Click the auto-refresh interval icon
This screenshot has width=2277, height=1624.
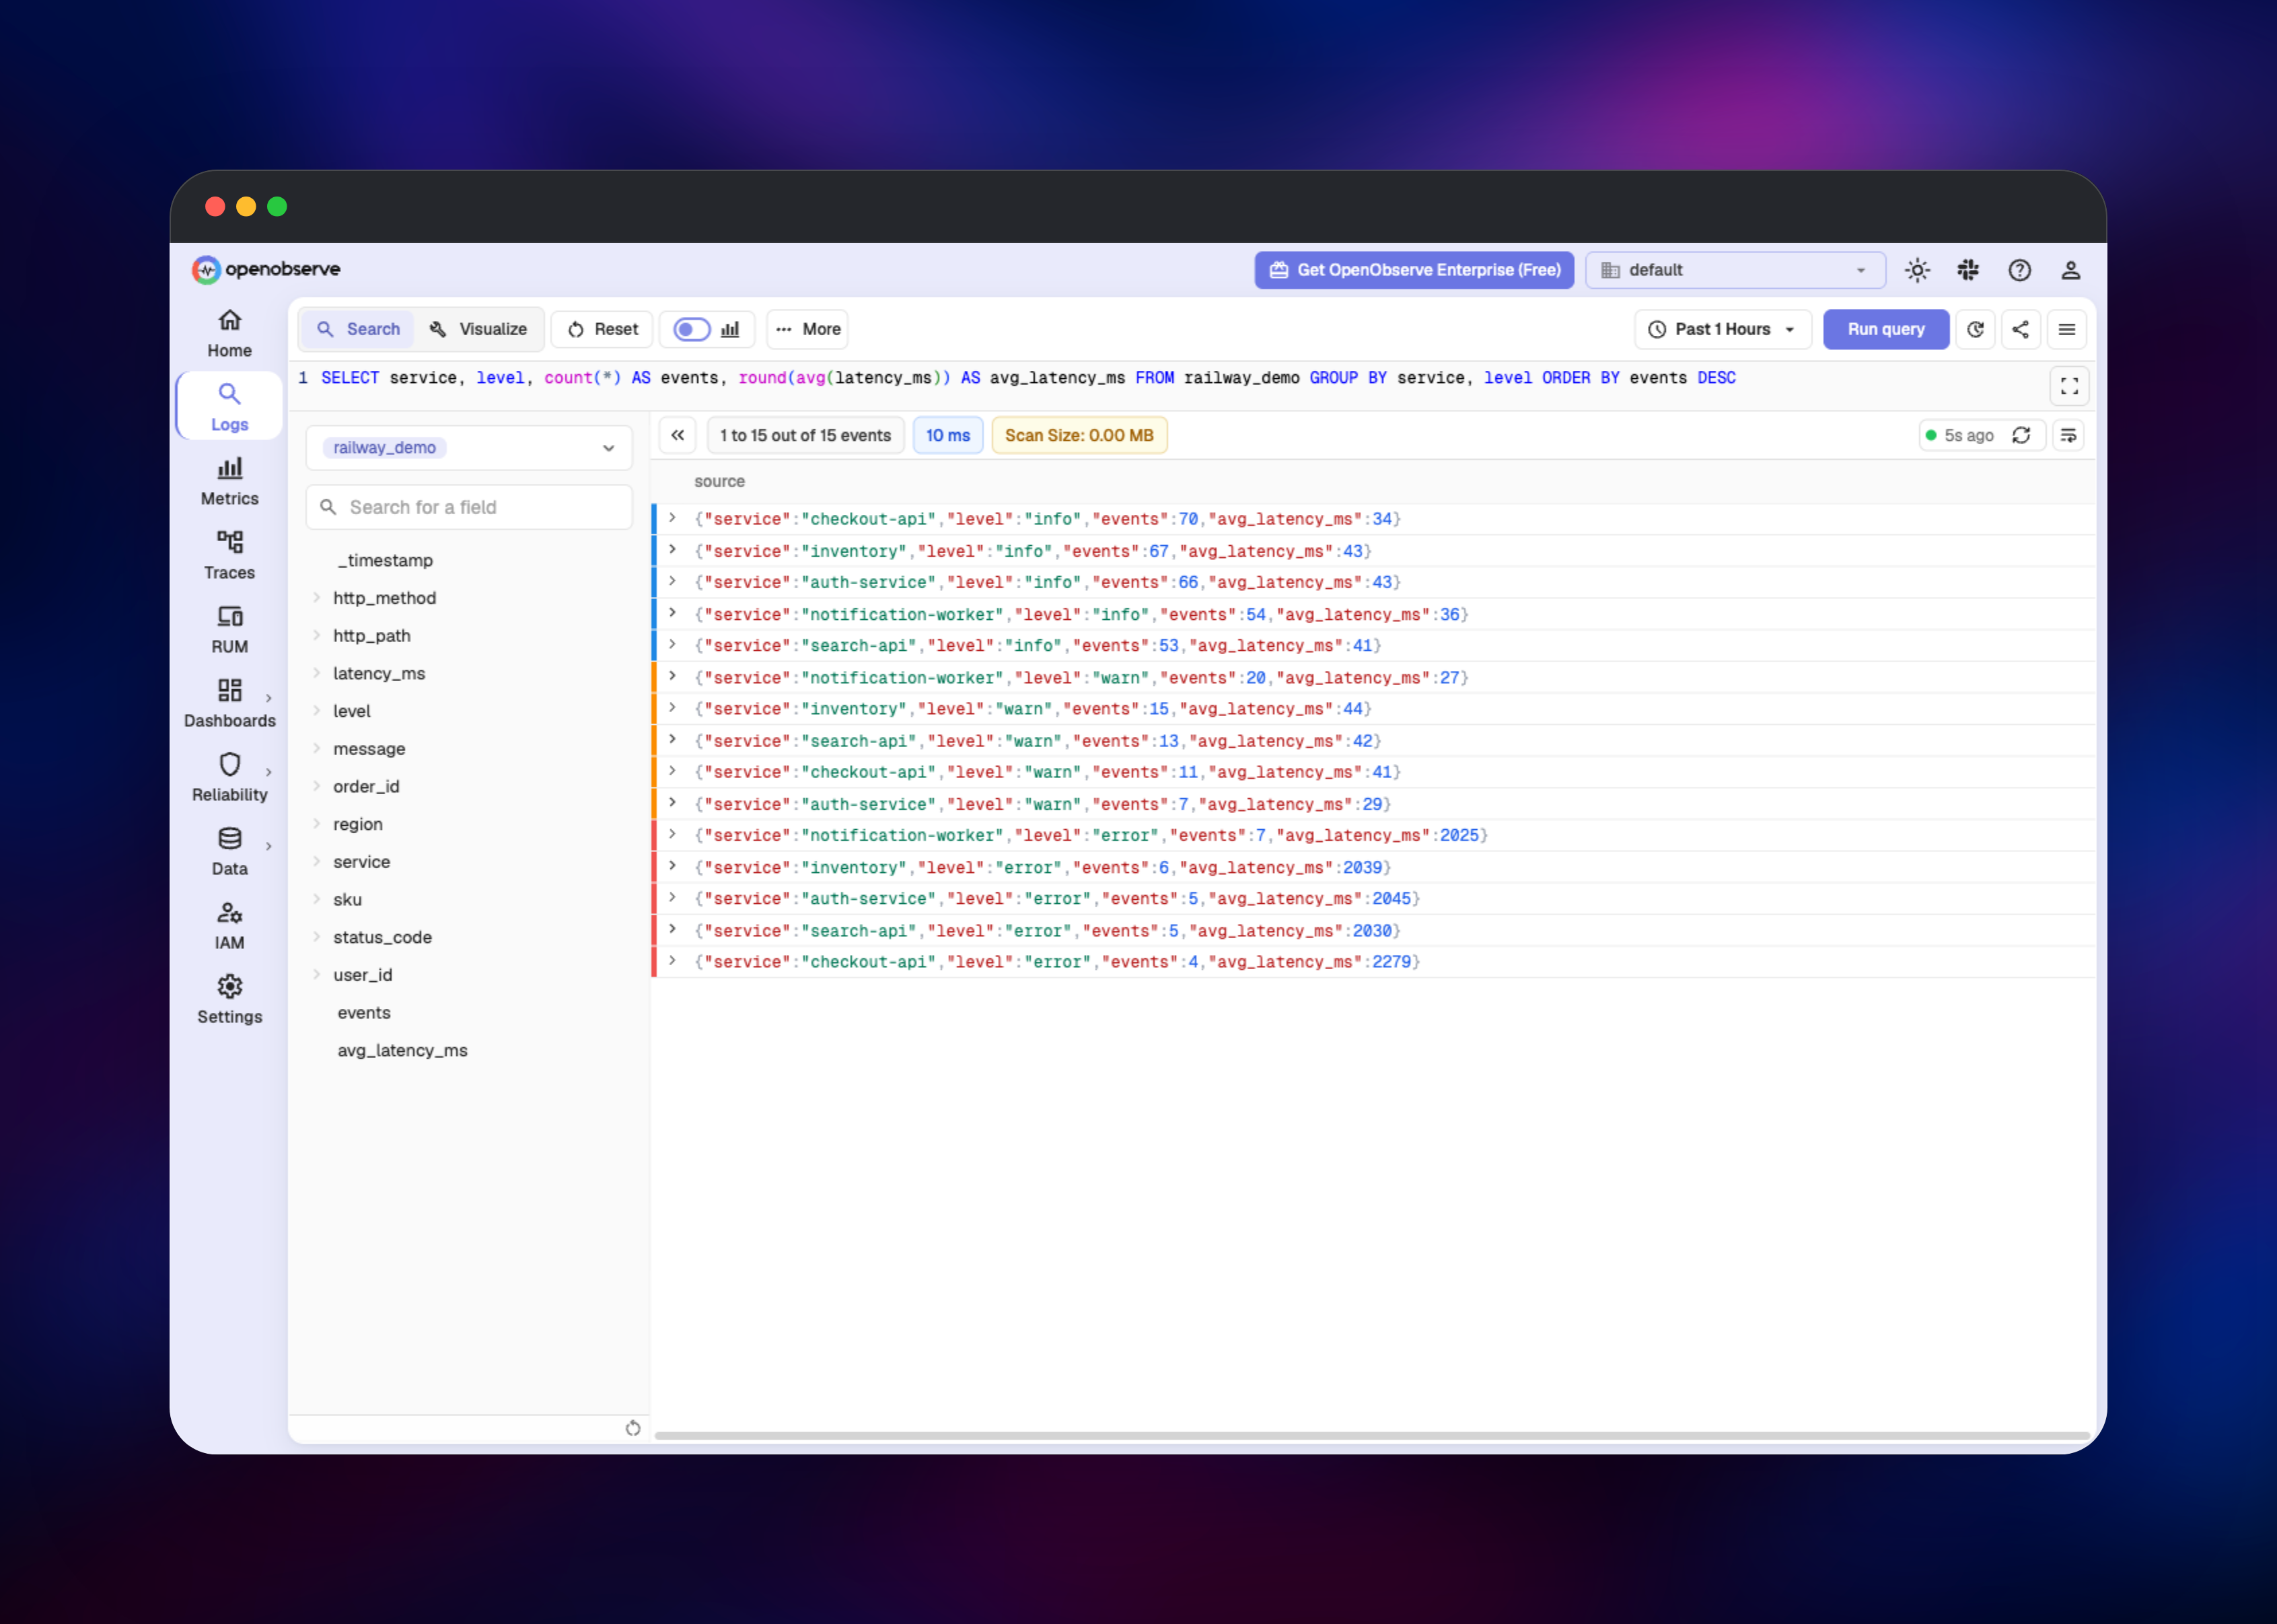[1975, 329]
